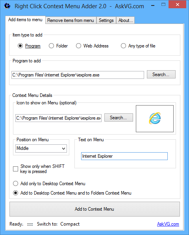Click the 'Switch to:' label
This screenshot has width=189, height=235.
coord(47,224)
